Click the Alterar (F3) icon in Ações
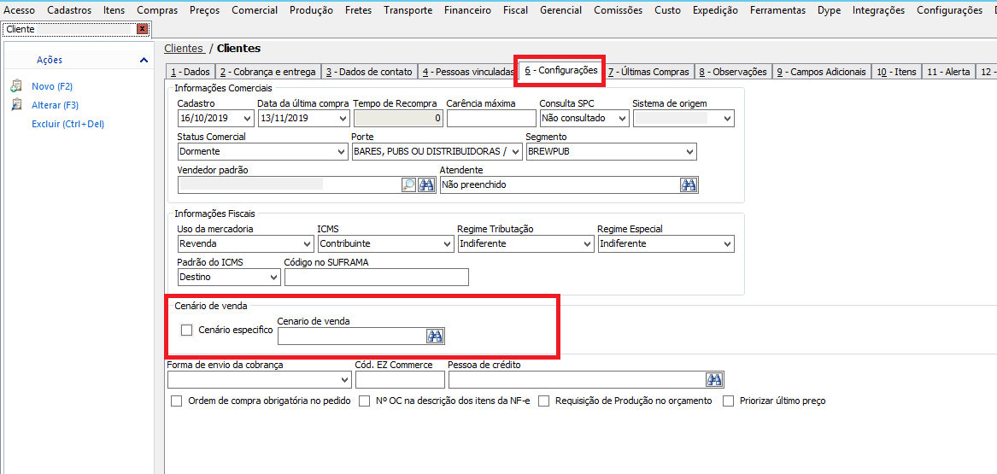The width and height of the screenshot is (997, 474). tap(16, 105)
